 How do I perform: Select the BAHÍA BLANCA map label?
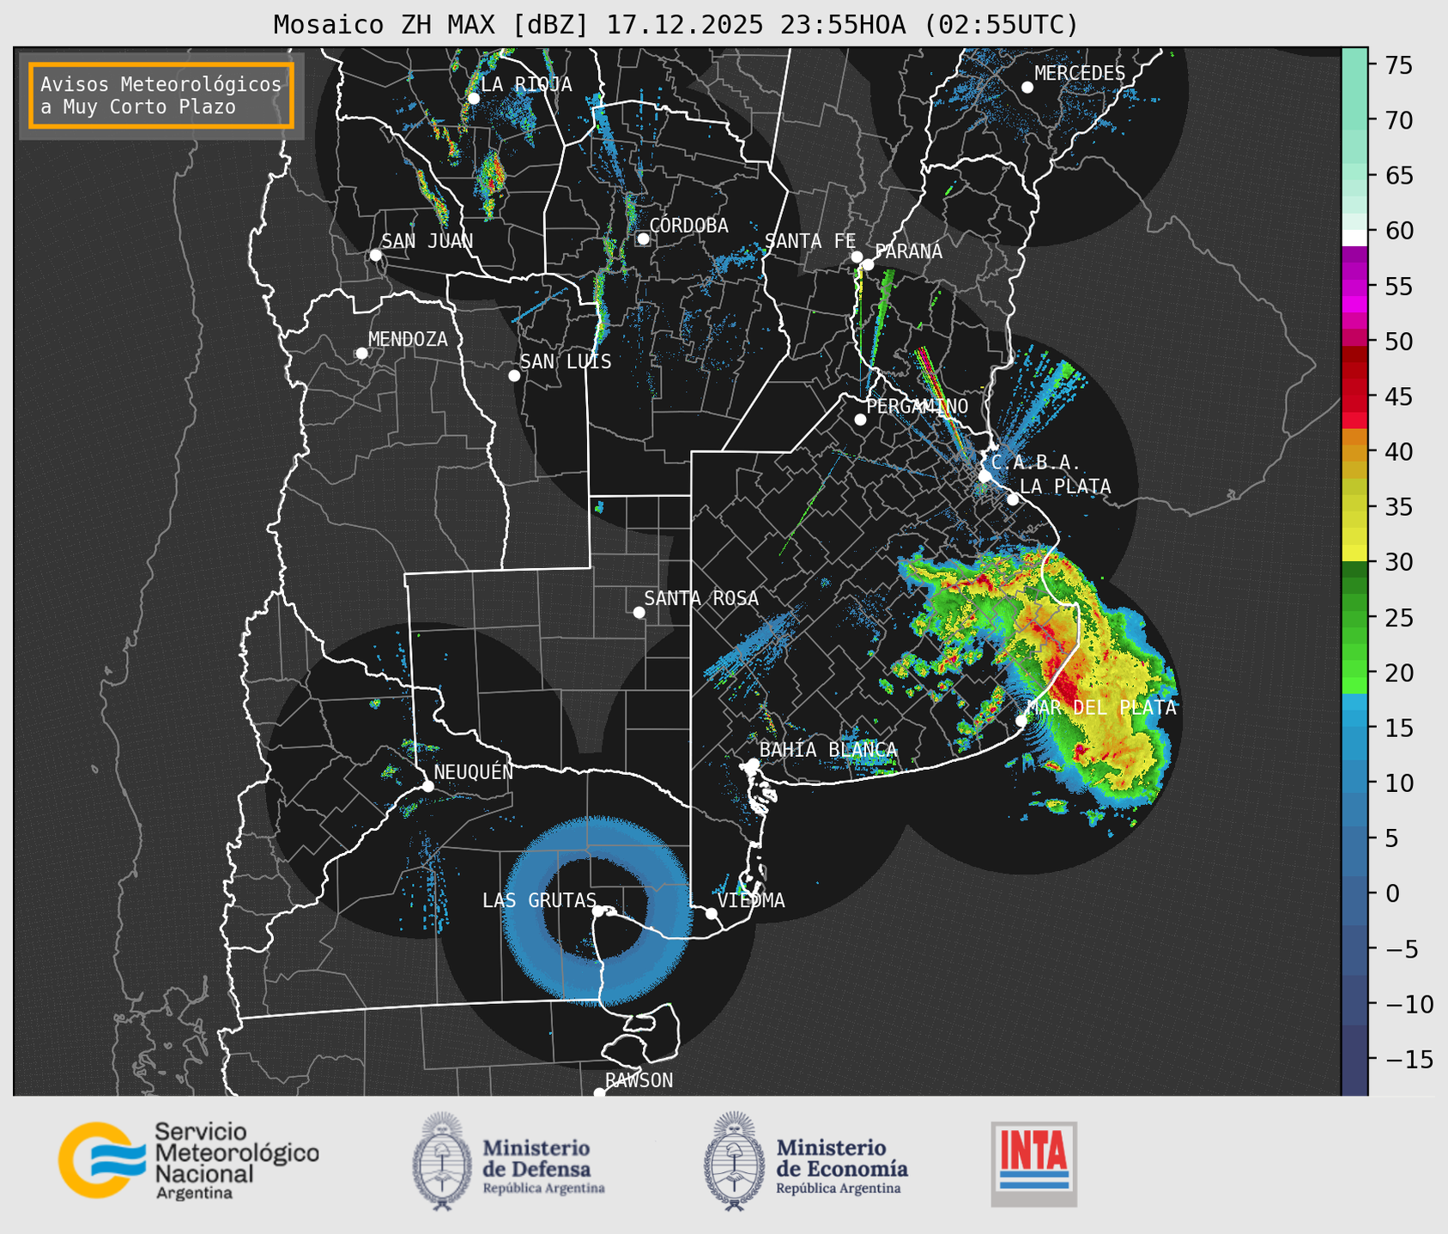point(828,749)
